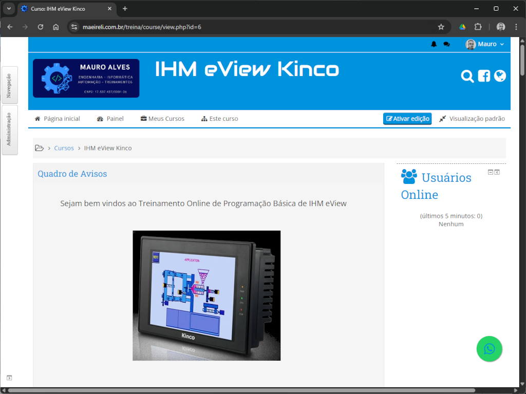Open the Página inicial menu item

[58, 119]
